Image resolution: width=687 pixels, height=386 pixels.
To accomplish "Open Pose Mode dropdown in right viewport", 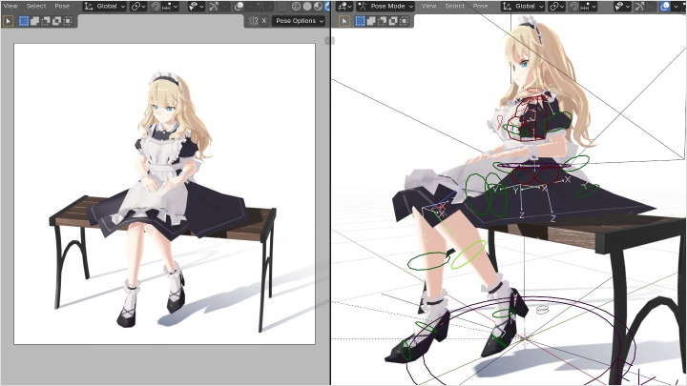I will pos(385,6).
